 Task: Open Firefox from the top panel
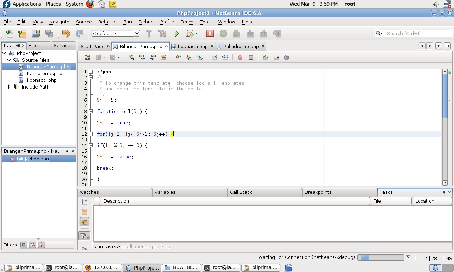tap(90, 4)
